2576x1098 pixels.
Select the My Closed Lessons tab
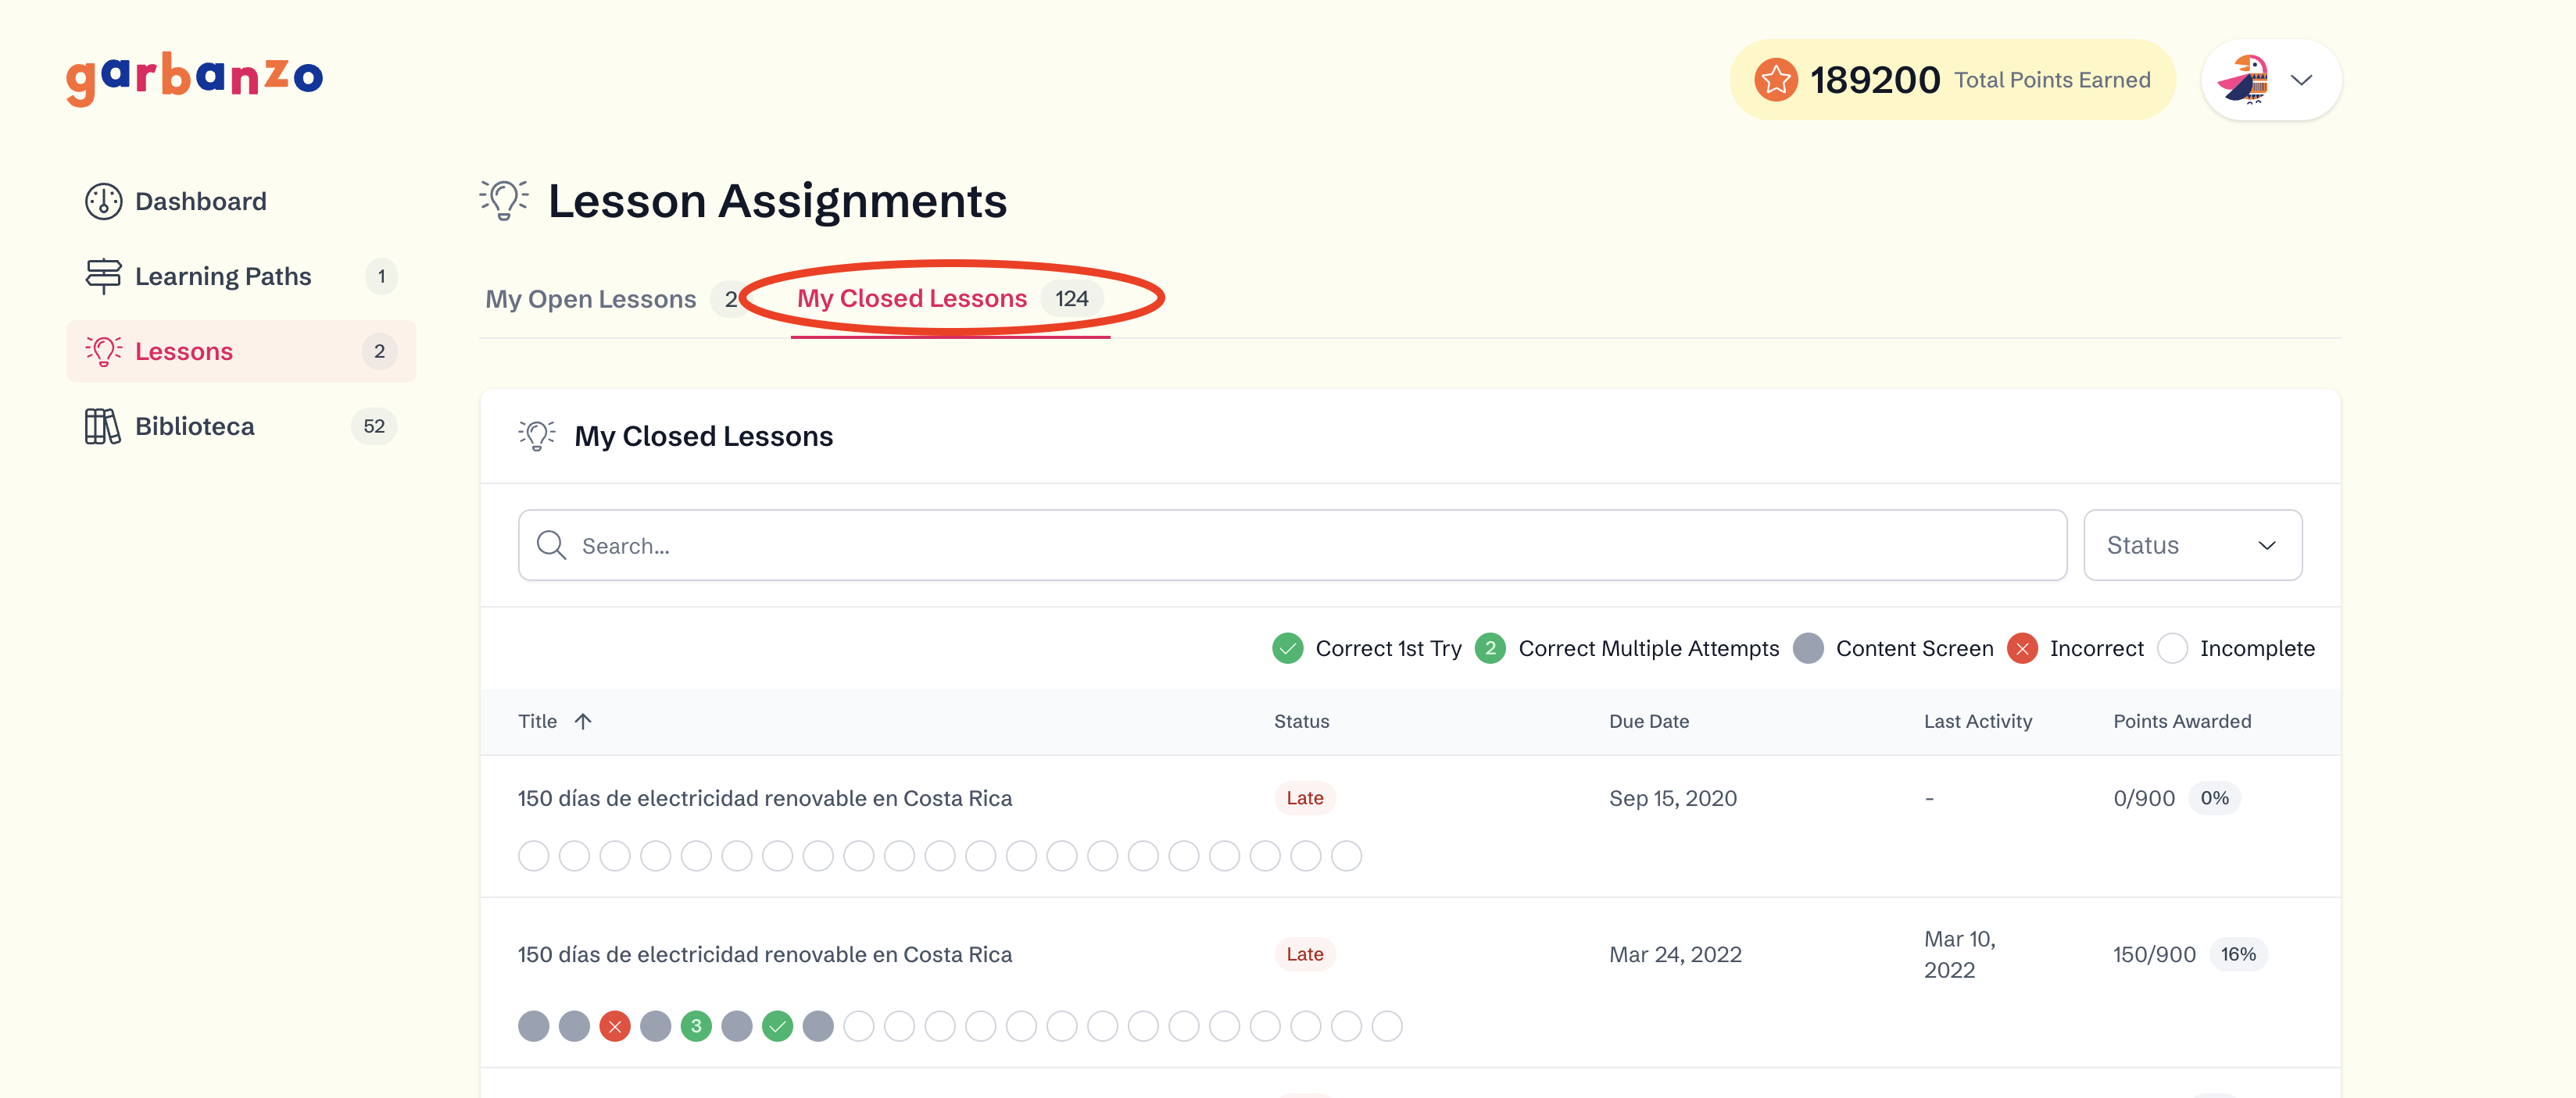912,299
